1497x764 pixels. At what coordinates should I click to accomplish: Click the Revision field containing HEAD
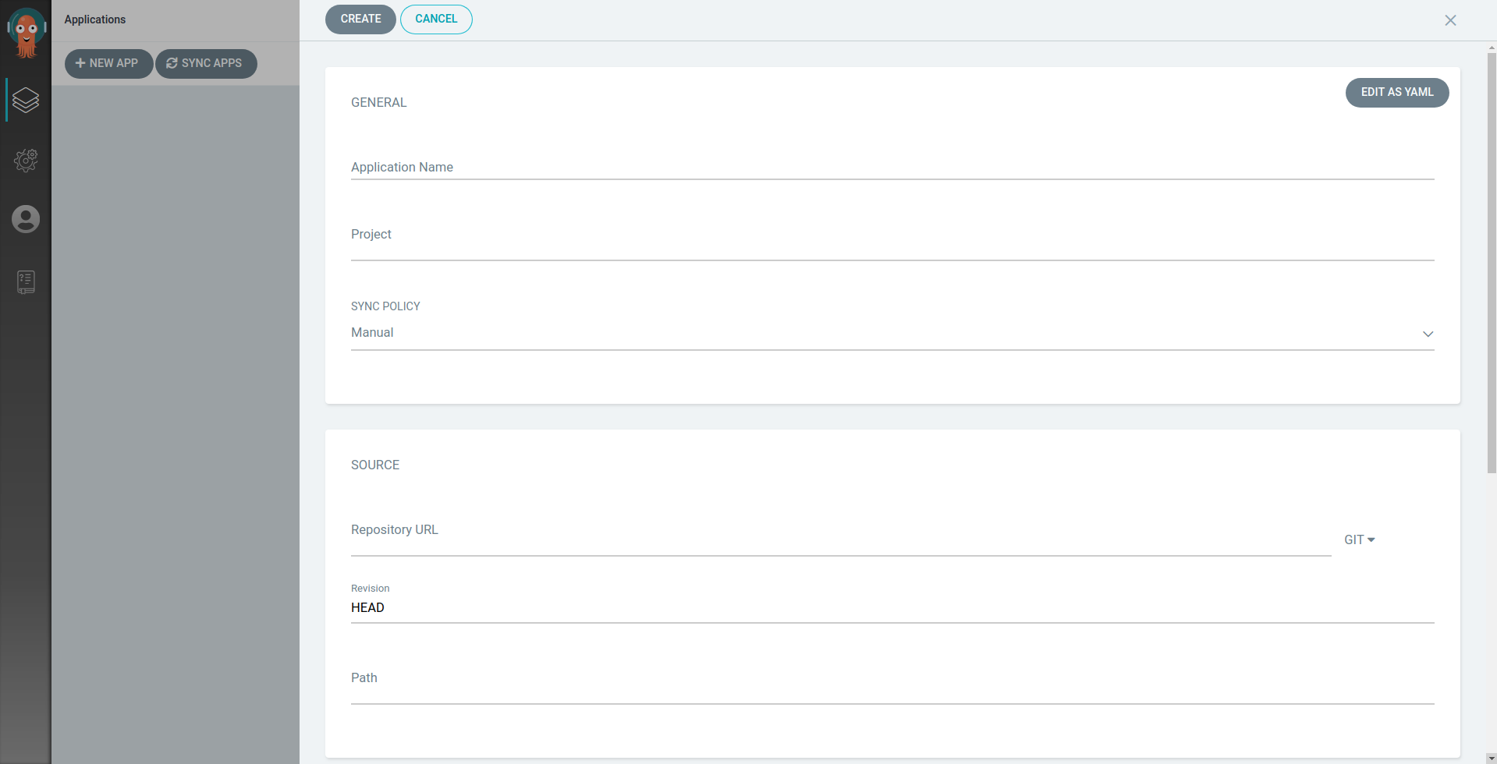pyautogui.click(x=892, y=607)
